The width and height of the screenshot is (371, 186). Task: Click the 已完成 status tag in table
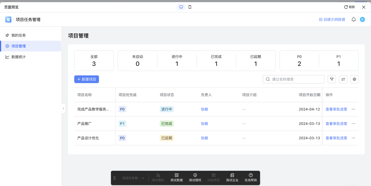point(167,124)
